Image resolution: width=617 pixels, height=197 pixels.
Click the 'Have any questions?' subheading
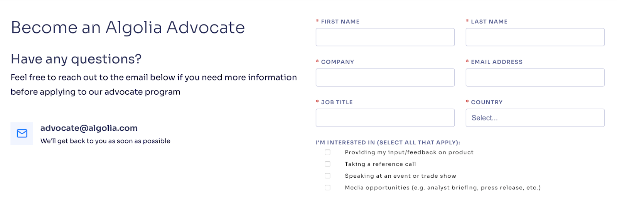76,59
